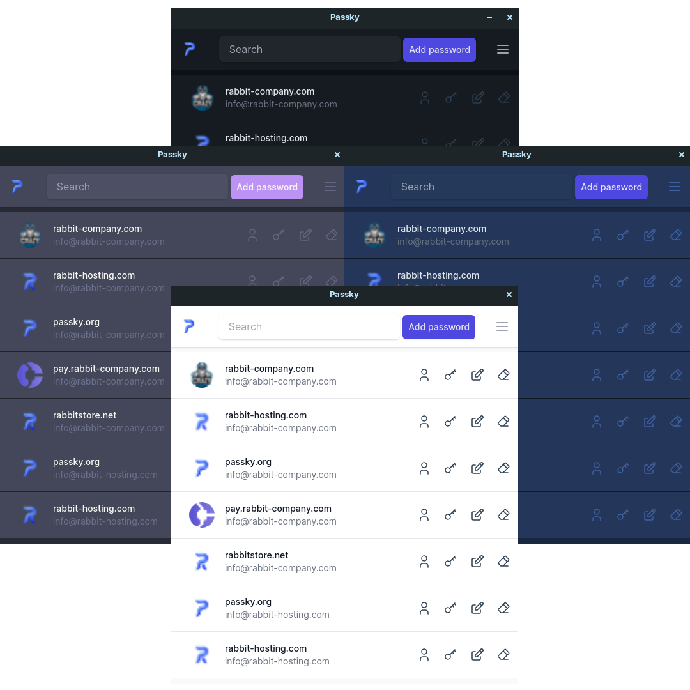The image size is (690, 690).
Task: Edit pay.rabbit-company.com entry in white window
Action: pyautogui.click(x=477, y=515)
